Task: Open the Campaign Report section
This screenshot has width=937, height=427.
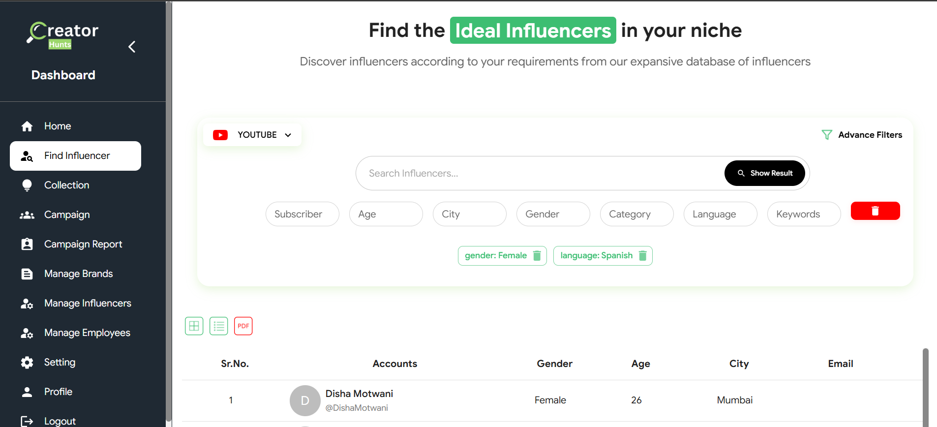Action: tap(83, 244)
